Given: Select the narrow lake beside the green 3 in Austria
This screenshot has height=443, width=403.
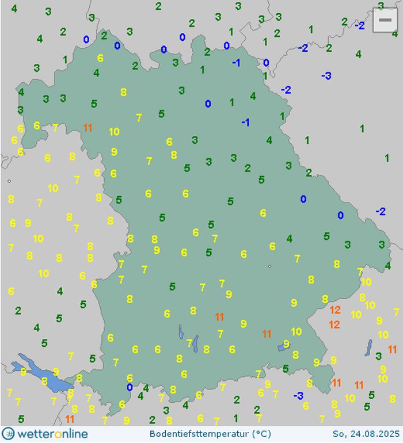Looking at the screenshot, I should 368,347.
